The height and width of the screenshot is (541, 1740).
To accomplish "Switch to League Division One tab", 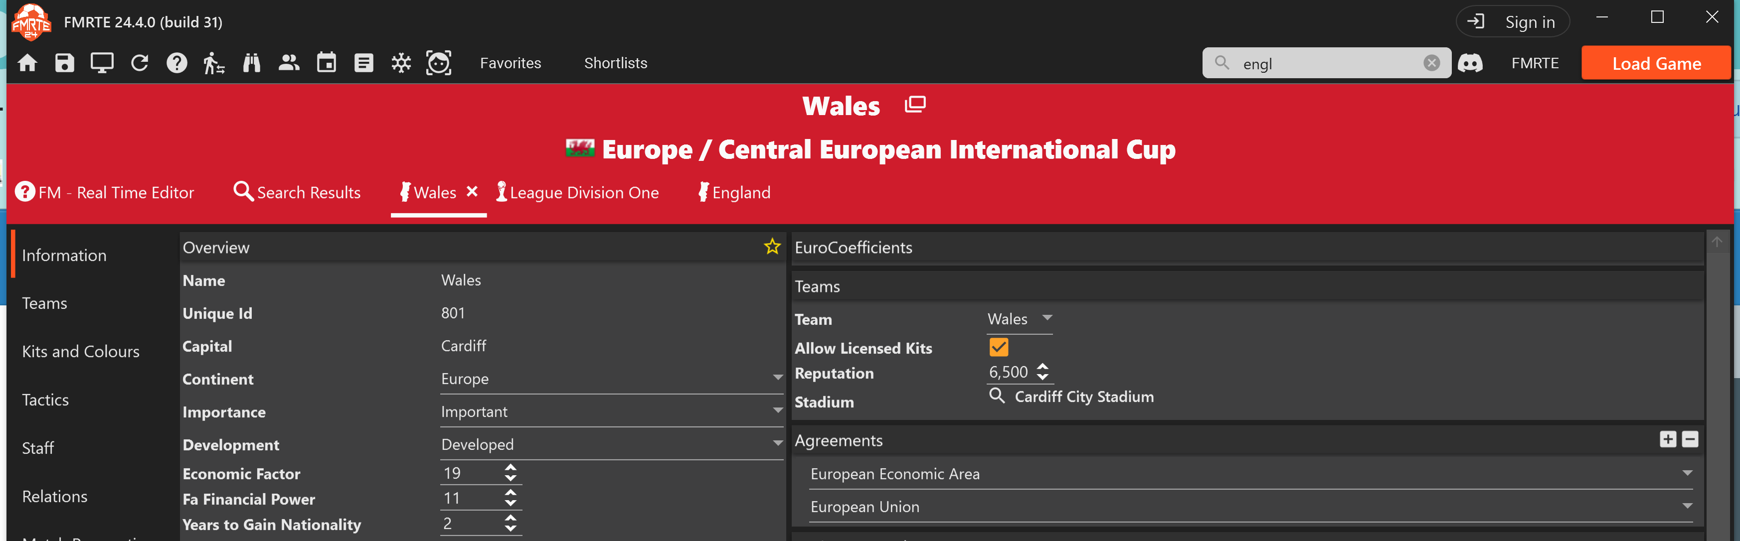I will pyautogui.click(x=577, y=193).
